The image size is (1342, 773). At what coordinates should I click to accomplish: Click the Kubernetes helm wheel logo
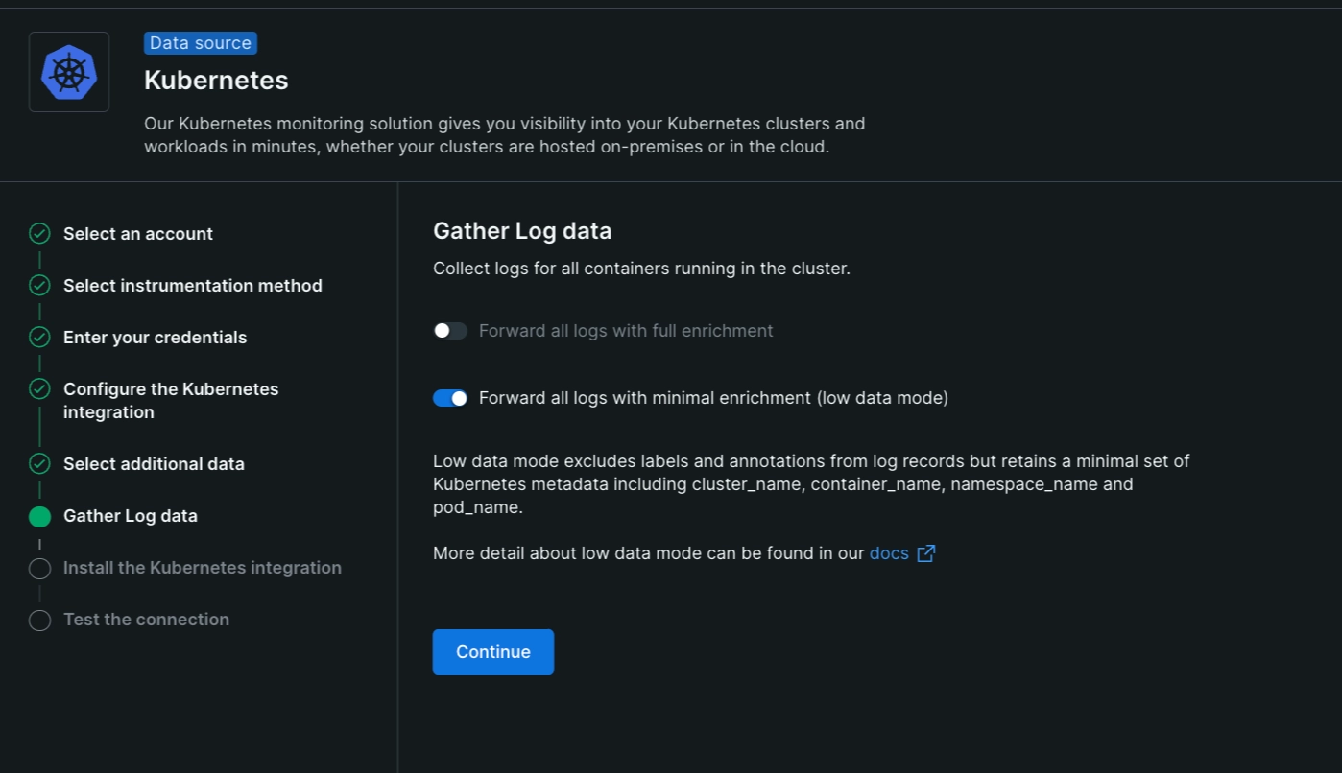(69, 72)
